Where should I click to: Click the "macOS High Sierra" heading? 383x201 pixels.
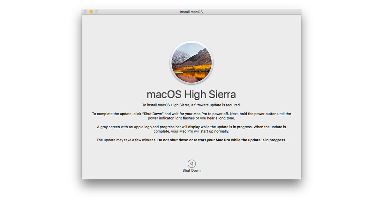(x=191, y=94)
